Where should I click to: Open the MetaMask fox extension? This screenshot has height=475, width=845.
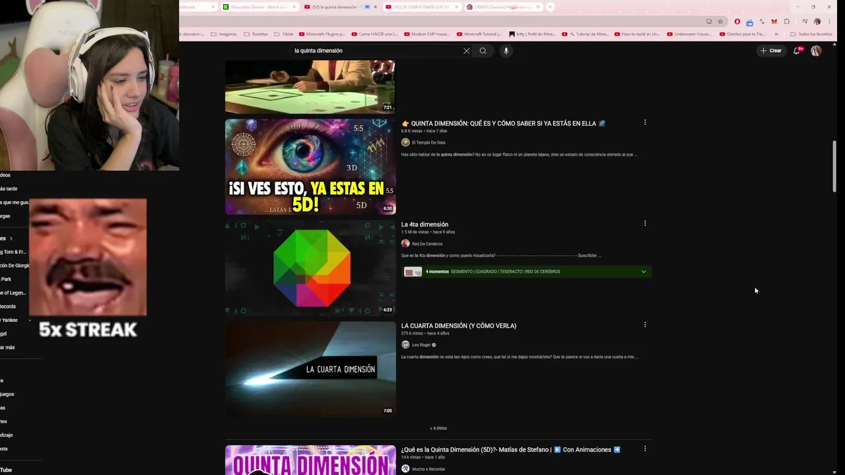click(774, 21)
